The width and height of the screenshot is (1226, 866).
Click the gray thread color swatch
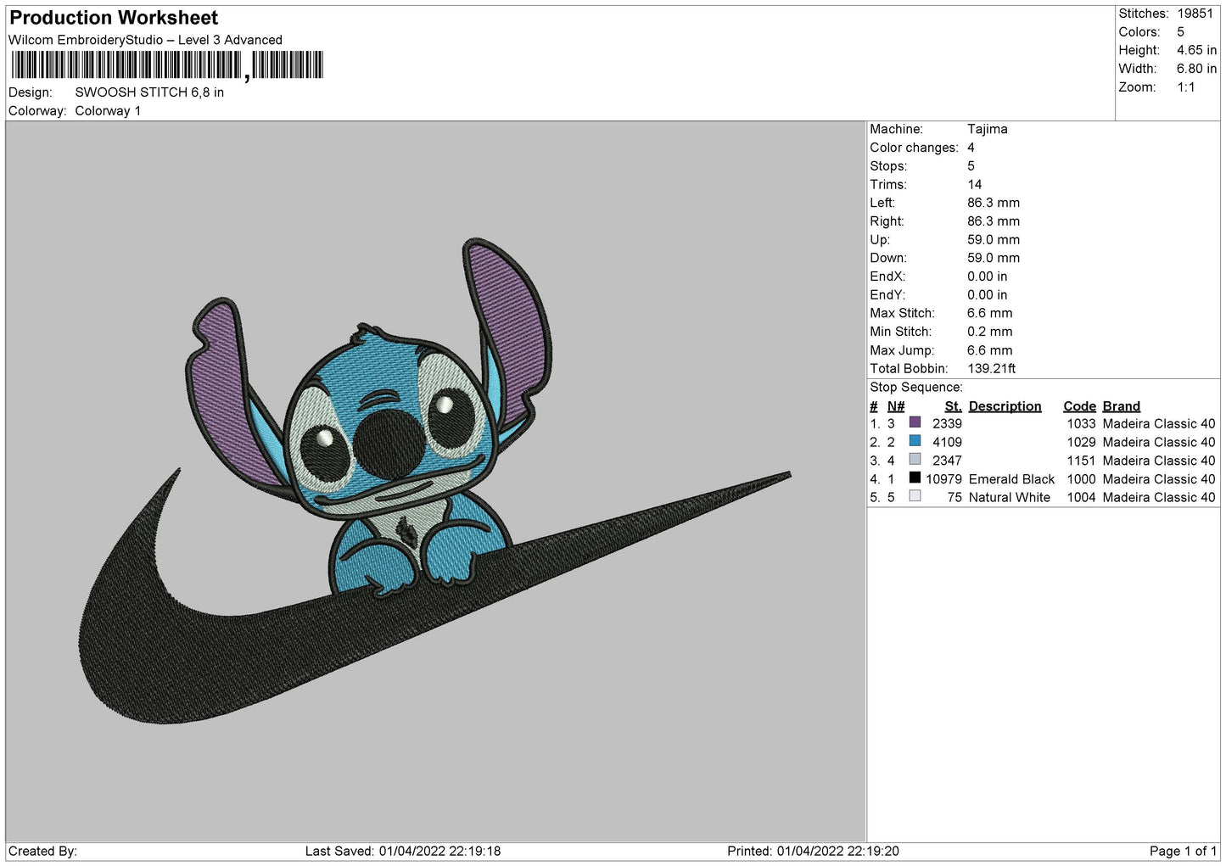[915, 460]
